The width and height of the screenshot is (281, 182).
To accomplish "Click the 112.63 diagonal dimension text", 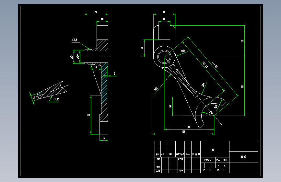I will pyautogui.click(x=205, y=65).
